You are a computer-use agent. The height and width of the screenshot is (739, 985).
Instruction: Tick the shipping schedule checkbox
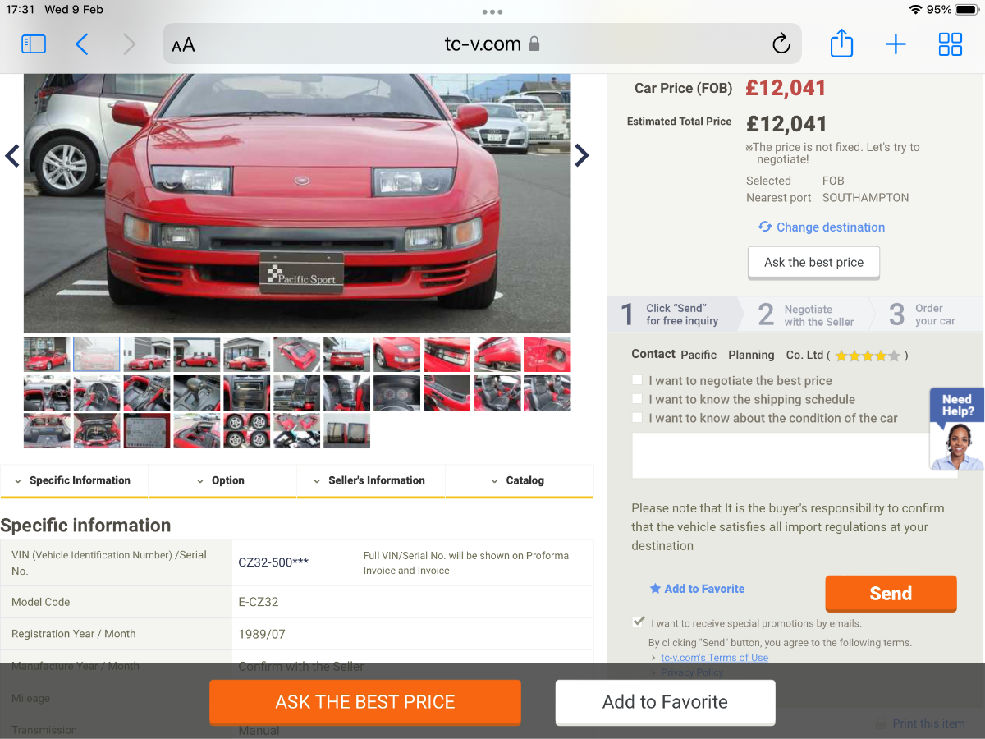point(638,399)
